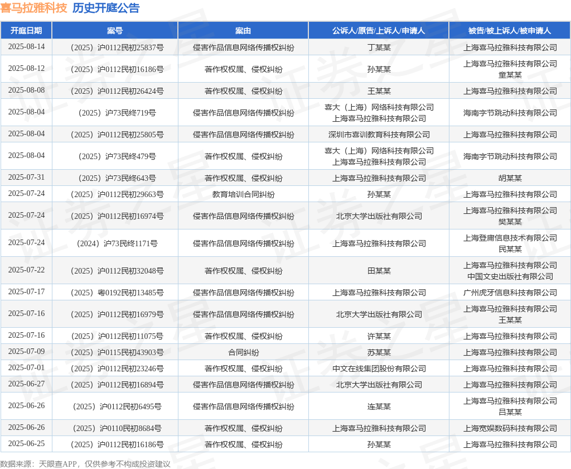Click the 开庭日期 column header
The image size is (571, 469).
pos(26,31)
